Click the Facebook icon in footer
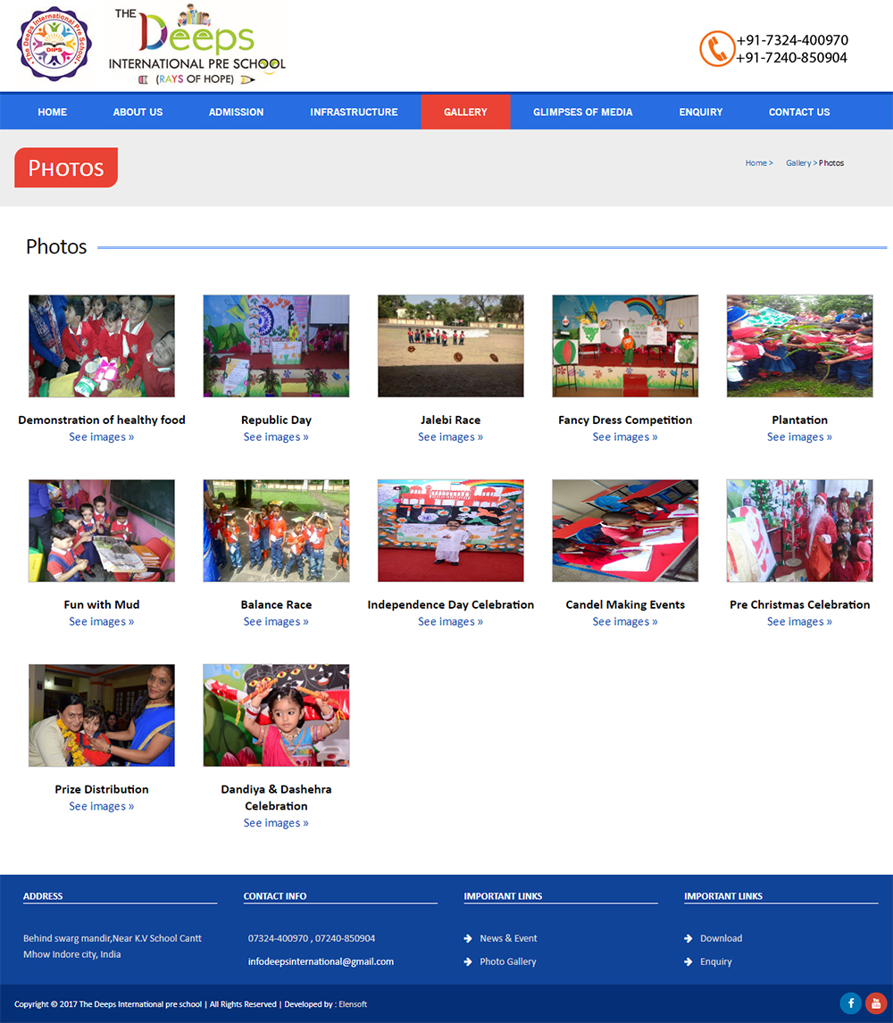This screenshot has height=1023, width=893. point(850,1003)
